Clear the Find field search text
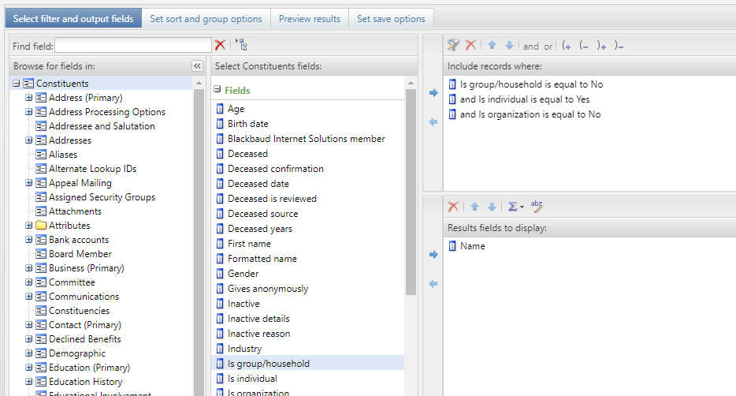 pyautogui.click(x=220, y=45)
